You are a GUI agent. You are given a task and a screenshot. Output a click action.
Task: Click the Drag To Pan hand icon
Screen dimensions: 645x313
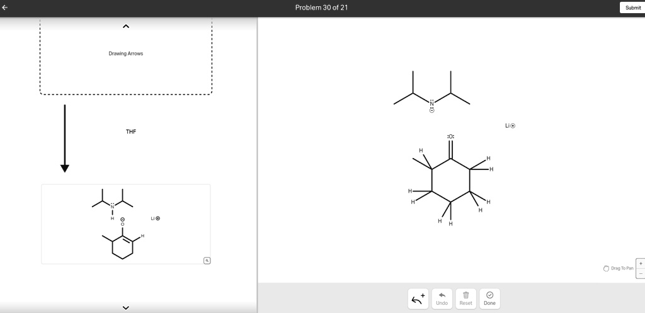(x=606, y=268)
